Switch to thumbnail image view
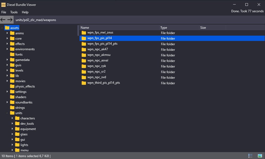This screenshot has height=159, width=265. tap(260, 156)
